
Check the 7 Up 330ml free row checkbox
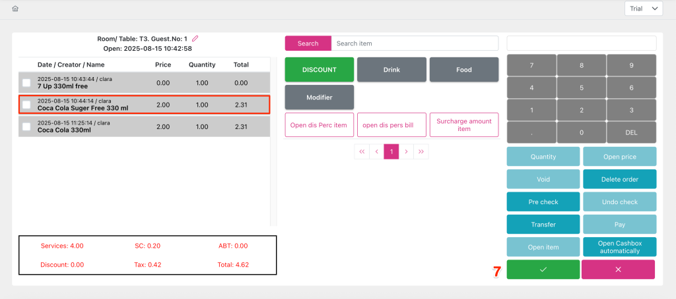coord(26,83)
